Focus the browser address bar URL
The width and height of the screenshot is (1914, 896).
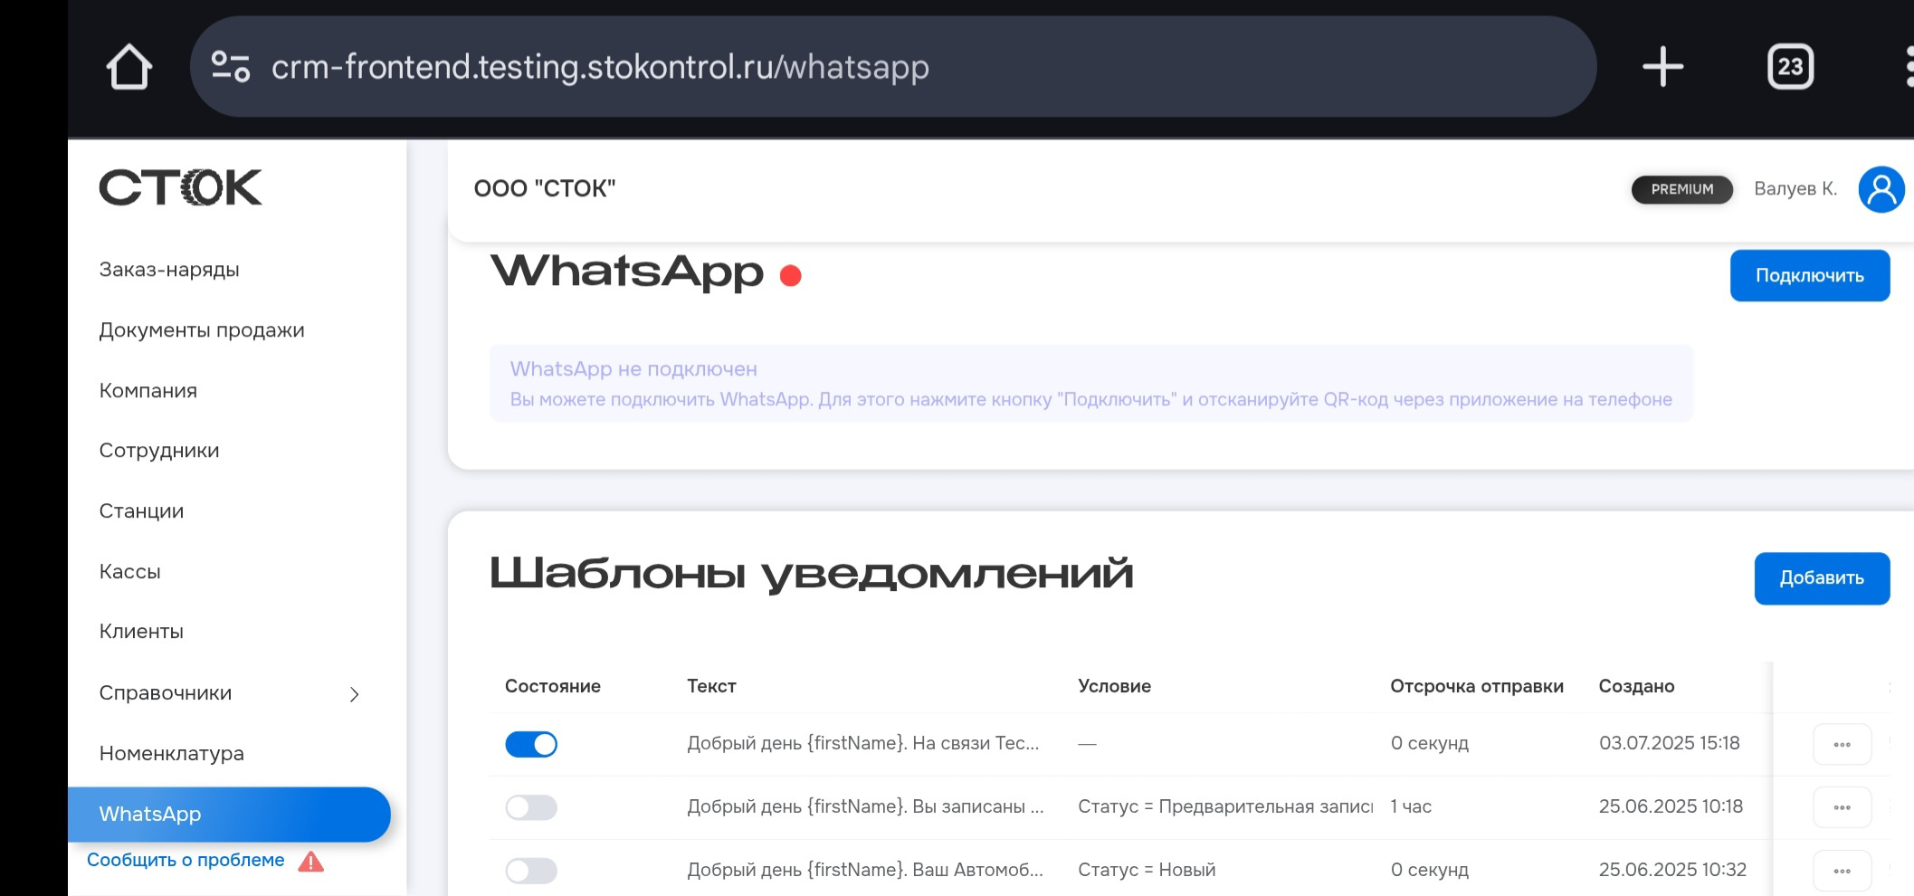click(600, 67)
